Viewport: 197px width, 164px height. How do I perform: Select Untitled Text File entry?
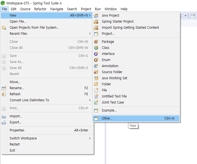coord(136,96)
